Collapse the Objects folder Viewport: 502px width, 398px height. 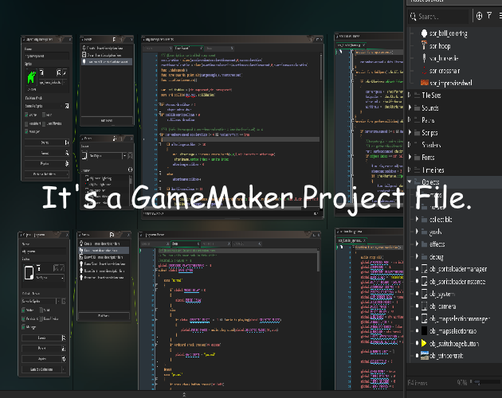[x=410, y=181]
